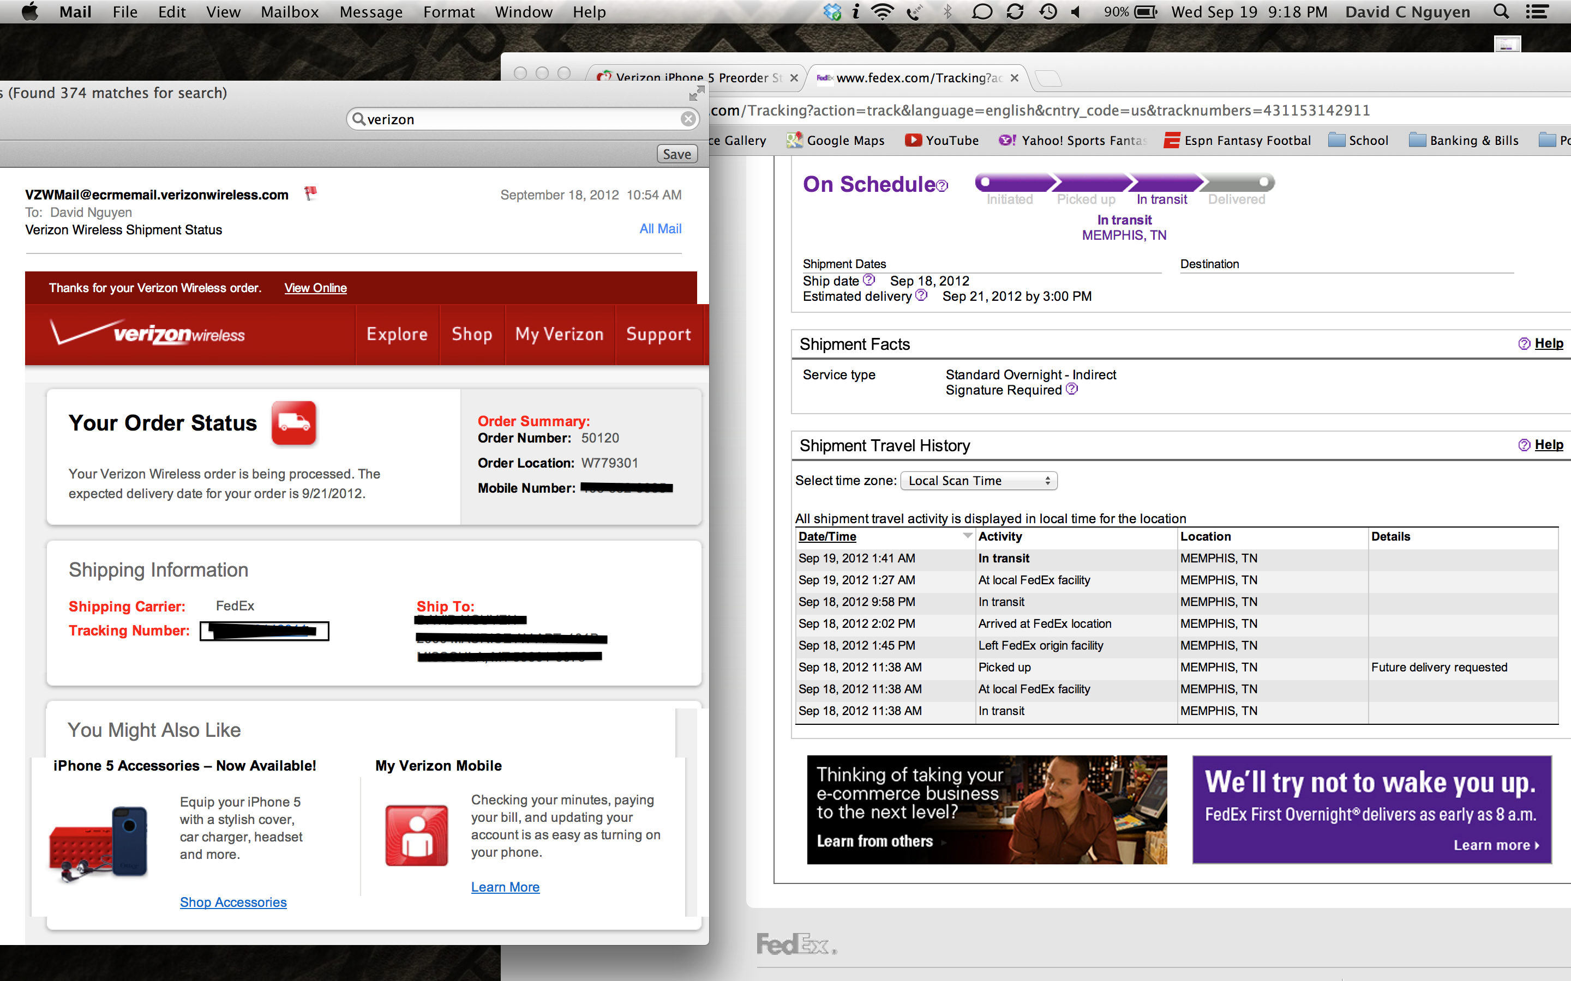
Task: Open Spotlight search magnifier icon
Action: click(x=1500, y=11)
